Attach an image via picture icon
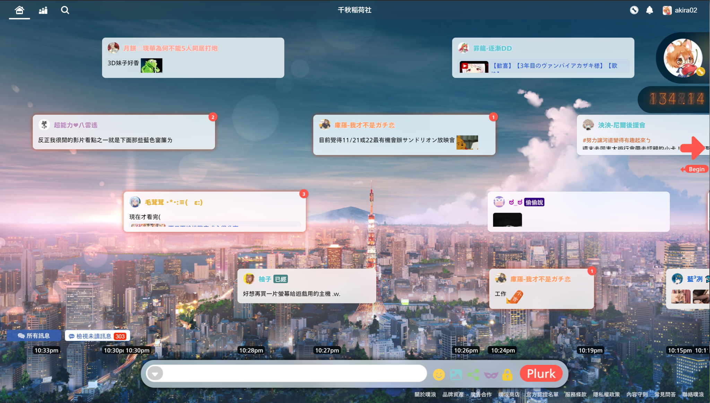Image resolution: width=710 pixels, height=403 pixels. [456, 374]
